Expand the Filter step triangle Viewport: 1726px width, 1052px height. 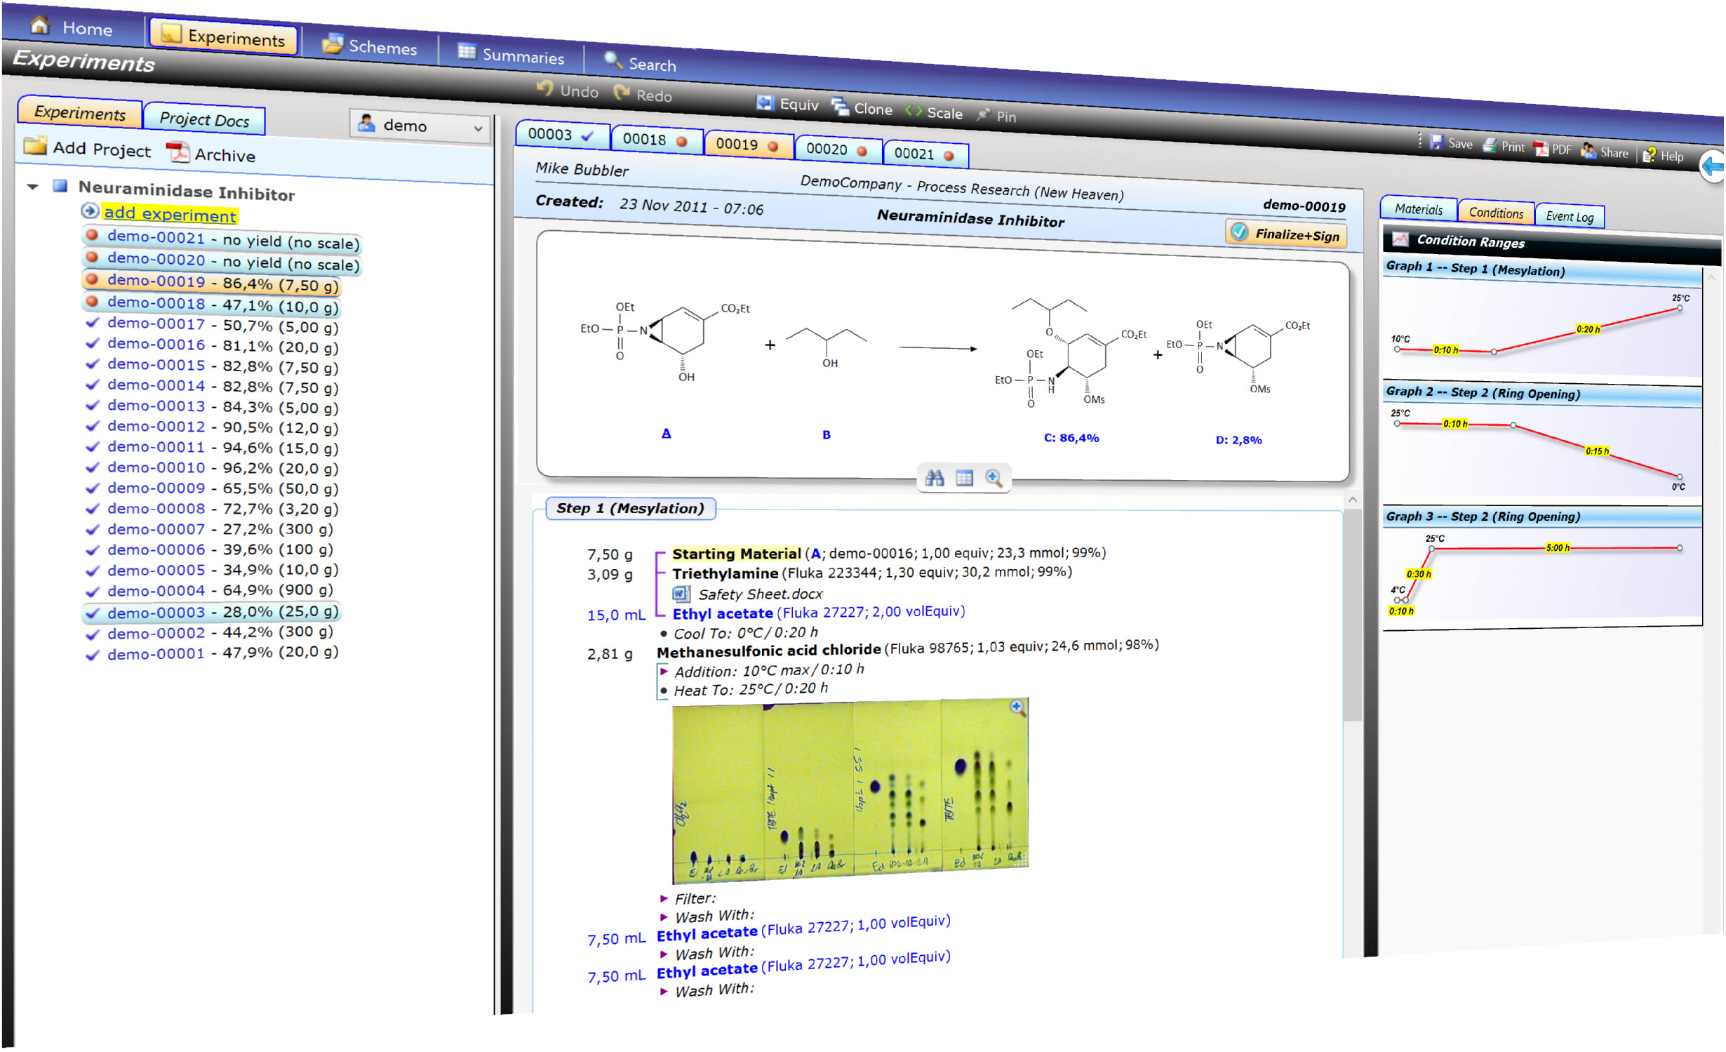664,899
